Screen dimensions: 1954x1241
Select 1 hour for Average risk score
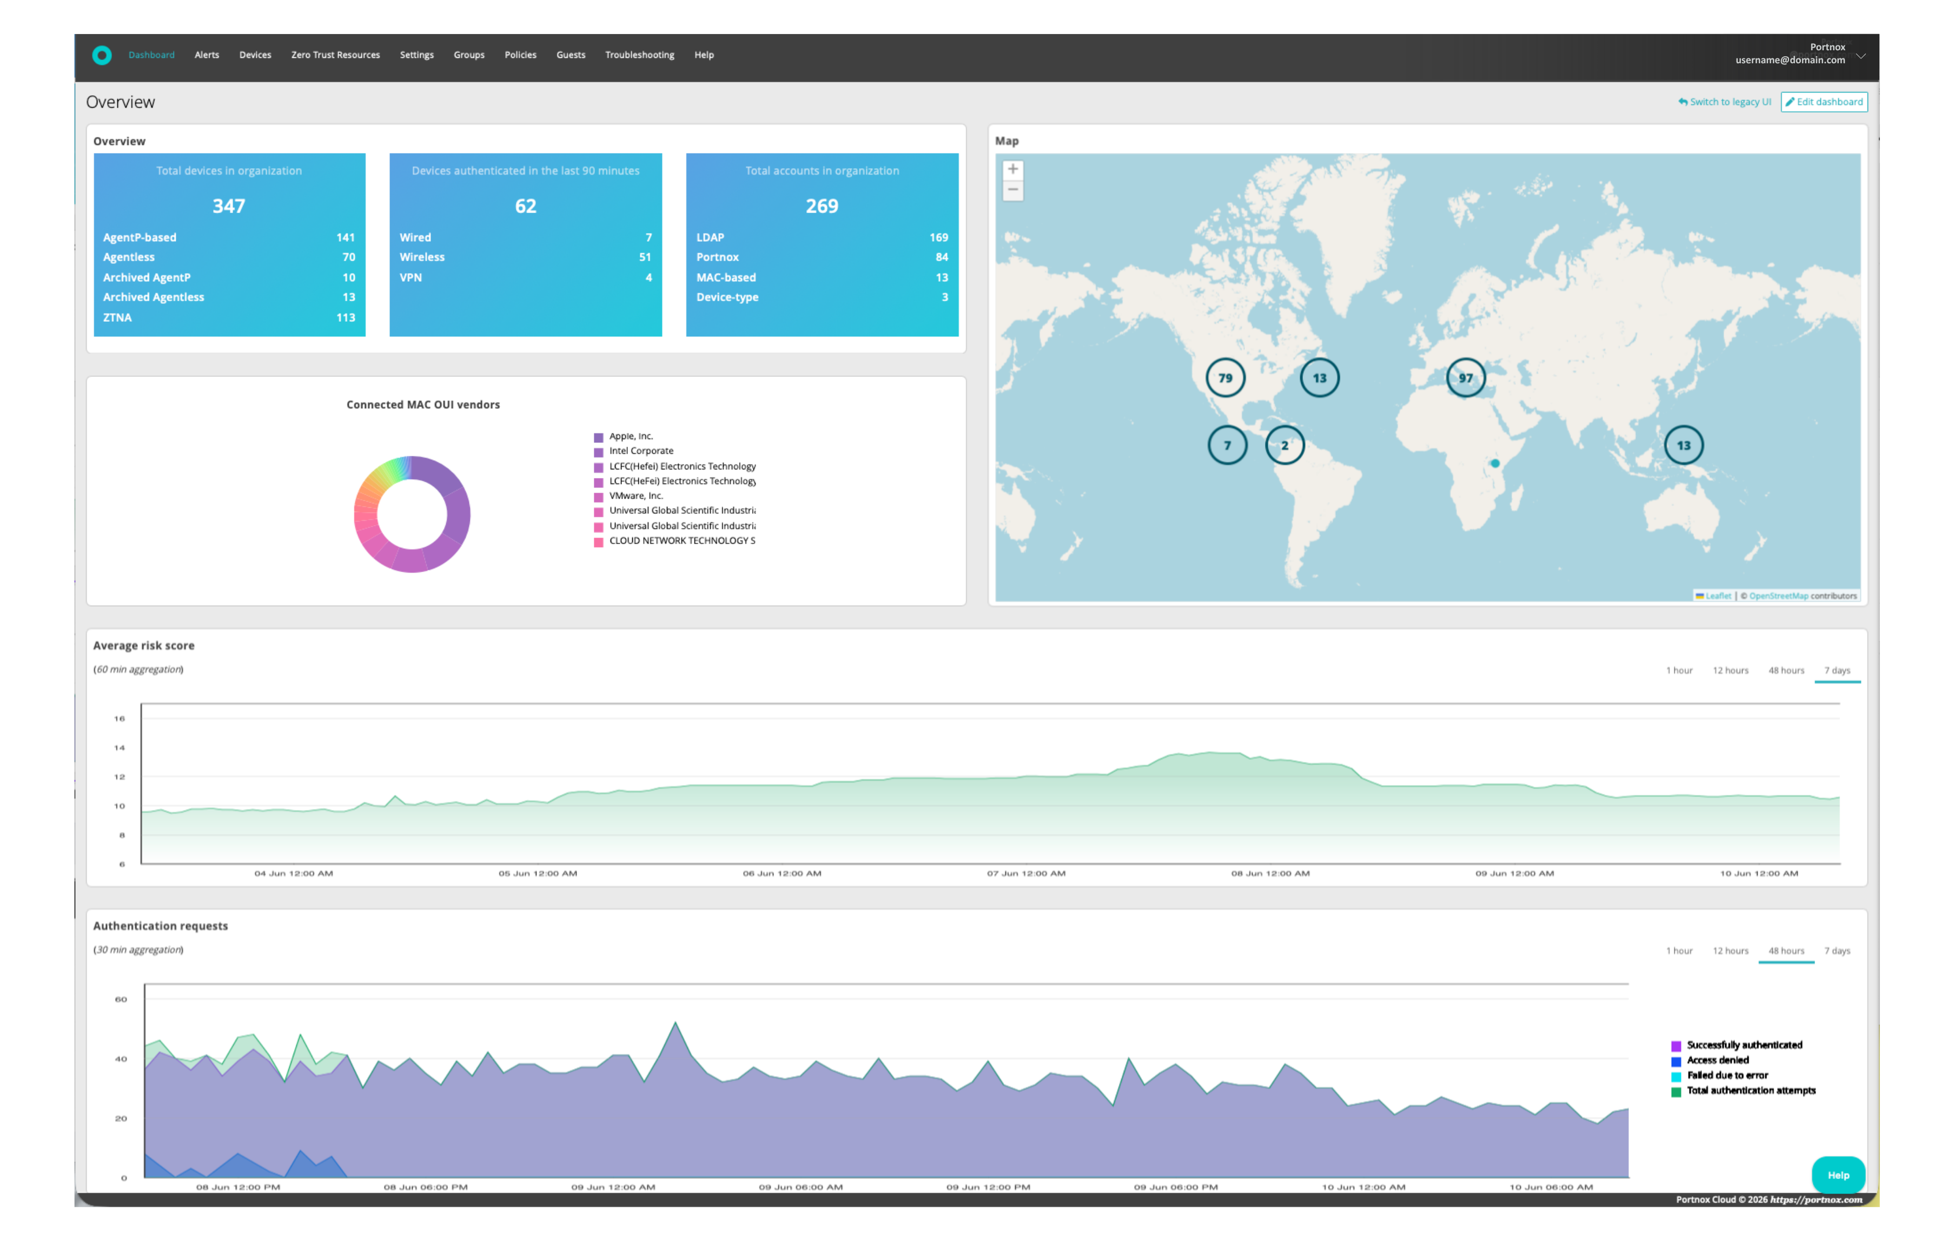[1679, 671]
